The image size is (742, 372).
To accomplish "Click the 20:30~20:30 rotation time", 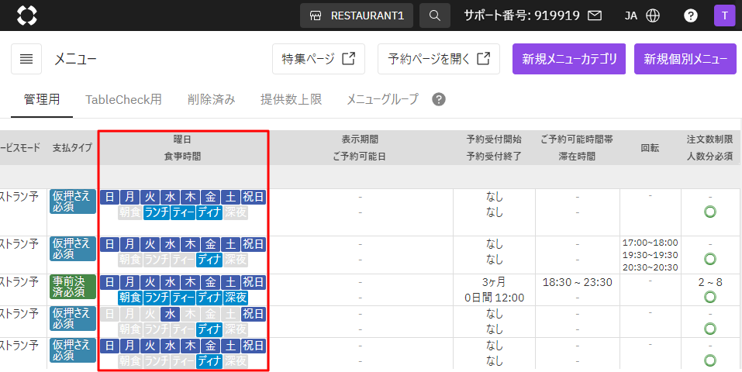I will (651, 267).
